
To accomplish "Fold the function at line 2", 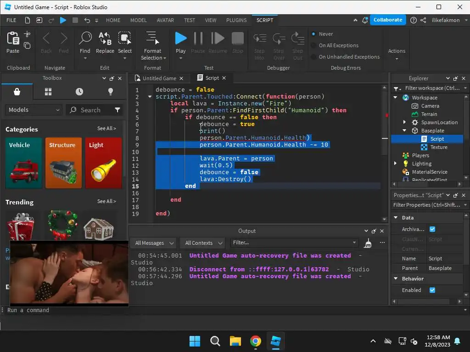I will click(x=150, y=97).
